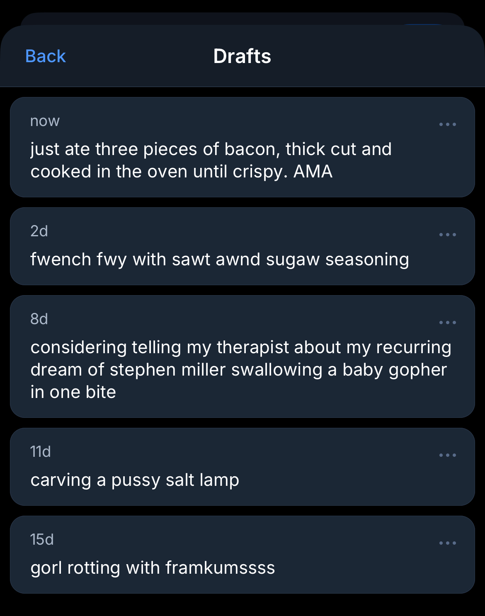Image resolution: width=485 pixels, height=616 pixels.
Task: Open the gorl rotting with framkumssss draft
Action: click(153, 568)
